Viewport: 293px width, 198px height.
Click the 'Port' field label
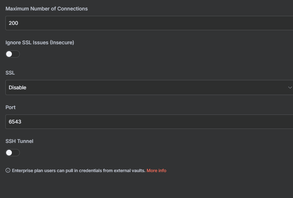pyautogui.click(x=10, y=107)
